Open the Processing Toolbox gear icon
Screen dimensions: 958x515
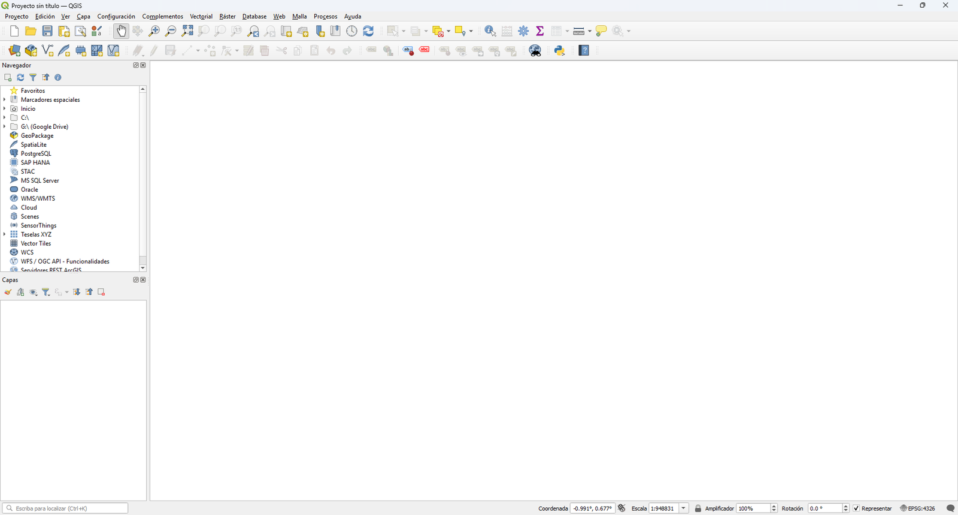[523, 31]
